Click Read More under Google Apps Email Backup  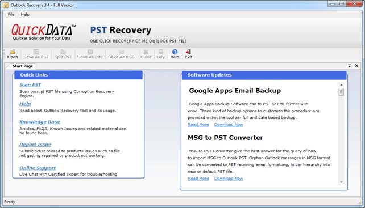click(x=198, y=125)
